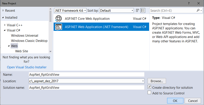Expand the Visual C++ node
Viewport: 204px width, 105px height.
point(5,25)
